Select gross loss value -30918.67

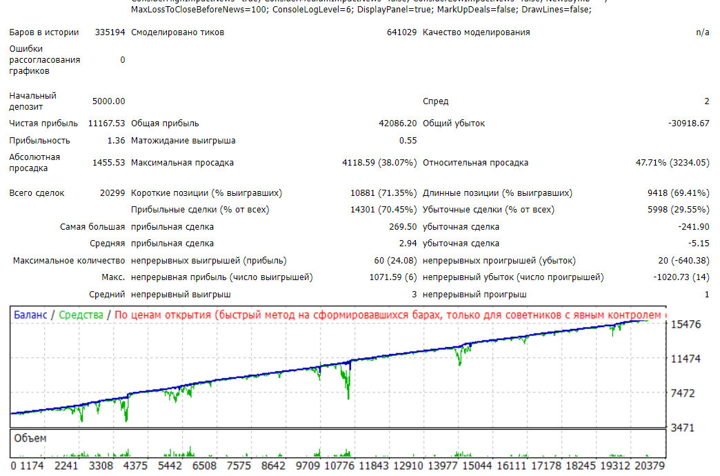pyautogui.click(x=689, y=123)
